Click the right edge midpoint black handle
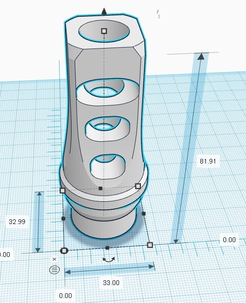This screenshot has width=246, height=303. [144, 213]
